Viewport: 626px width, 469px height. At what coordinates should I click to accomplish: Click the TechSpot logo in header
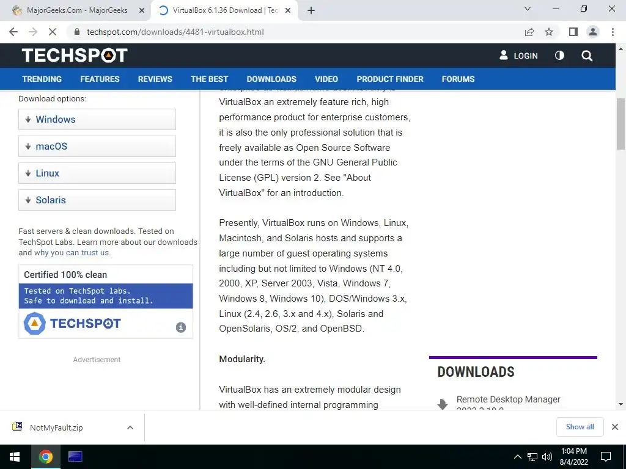[75, 56]
